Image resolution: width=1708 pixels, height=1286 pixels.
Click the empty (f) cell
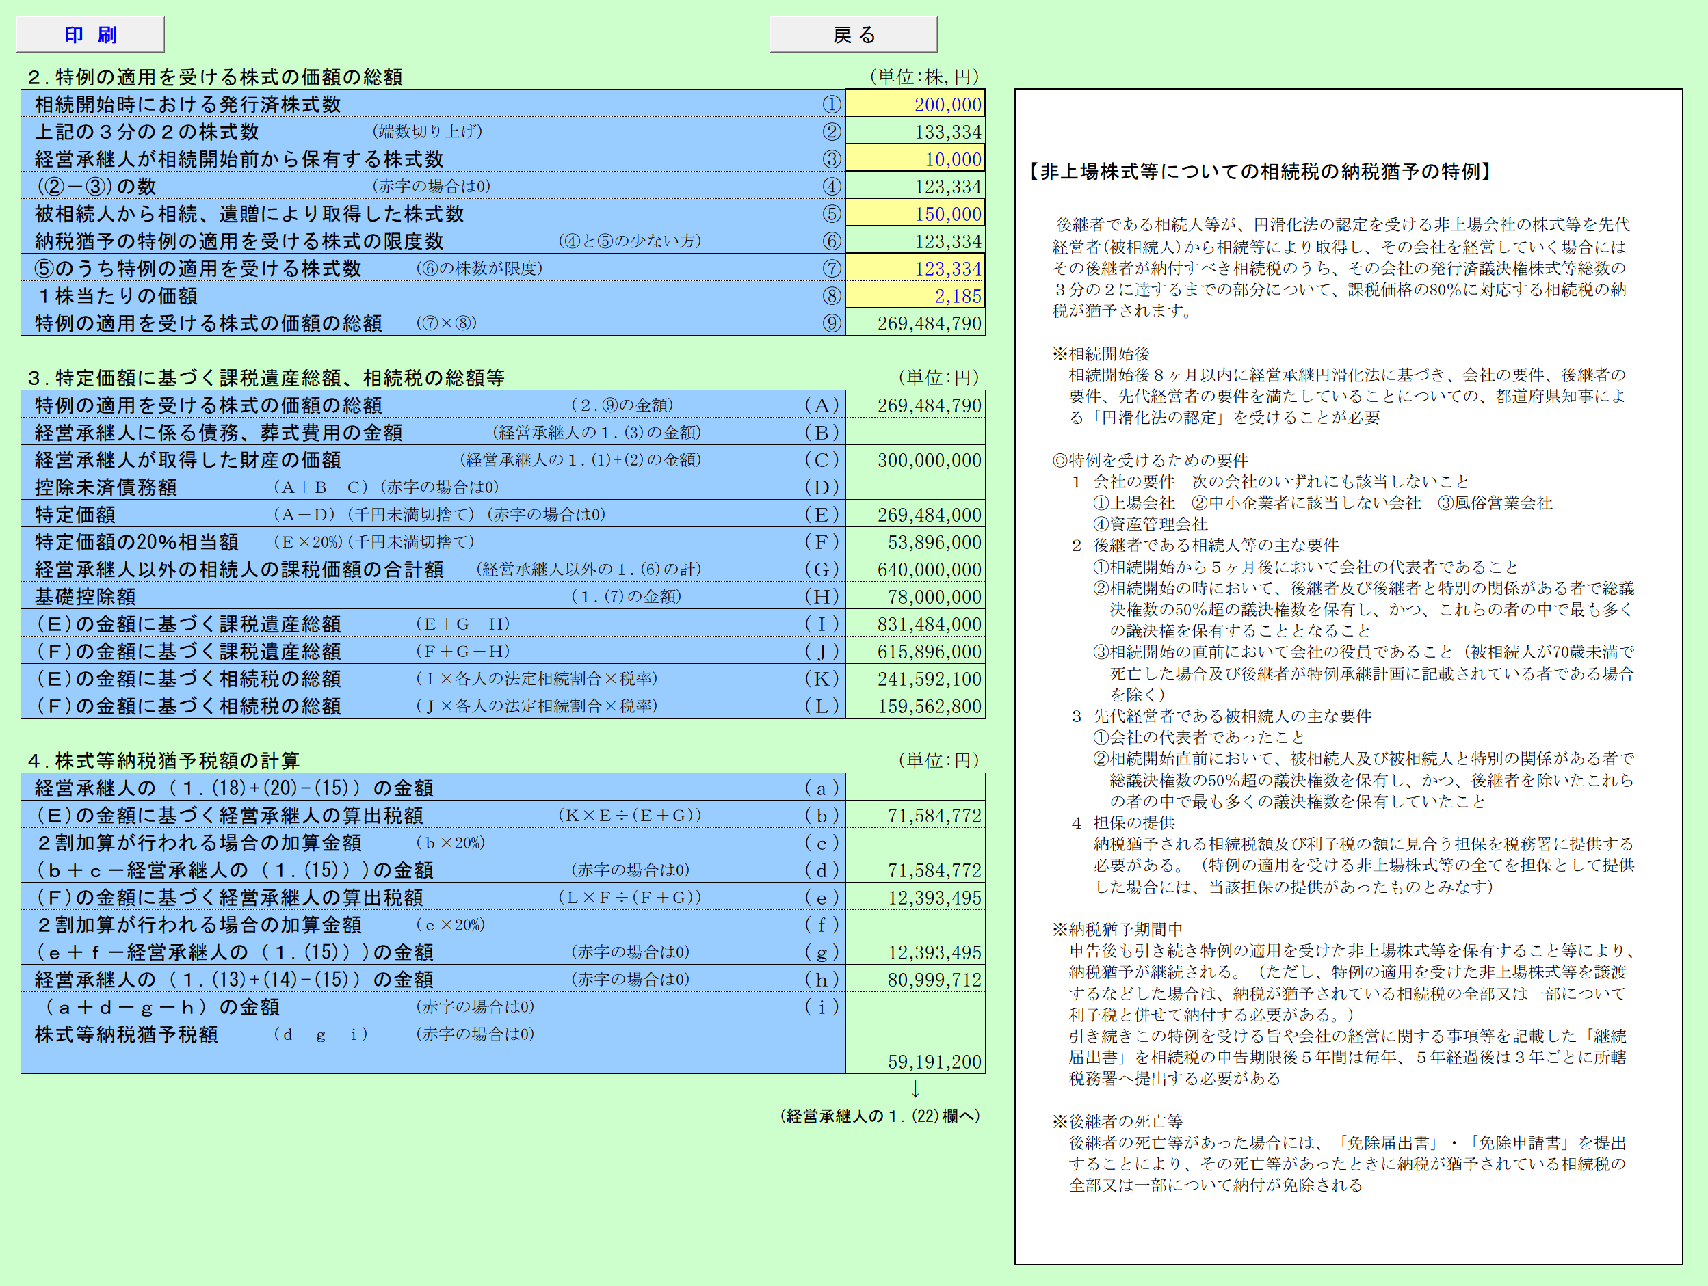pyautogui.click(x=915, y=925)
